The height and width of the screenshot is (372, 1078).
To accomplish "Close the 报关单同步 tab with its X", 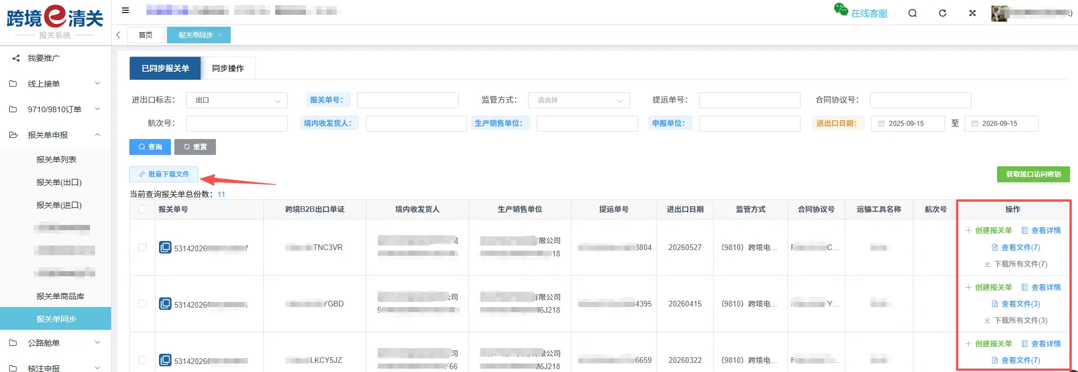I will 220,35.
